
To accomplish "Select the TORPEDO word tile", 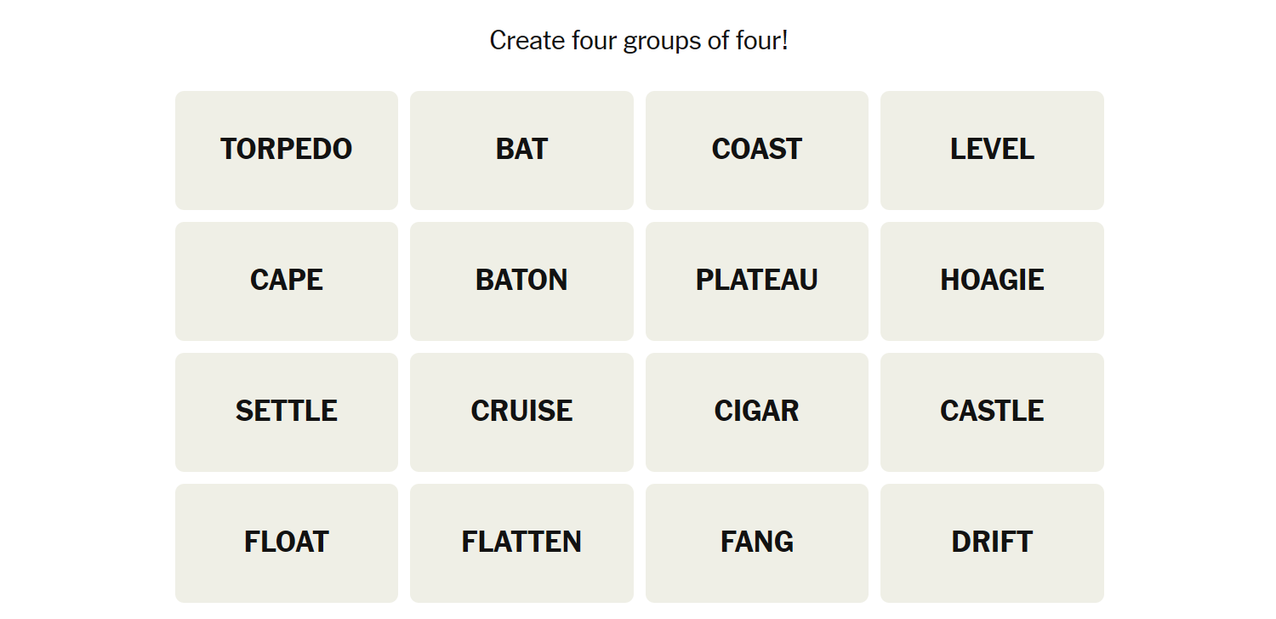I will [287, 150].
